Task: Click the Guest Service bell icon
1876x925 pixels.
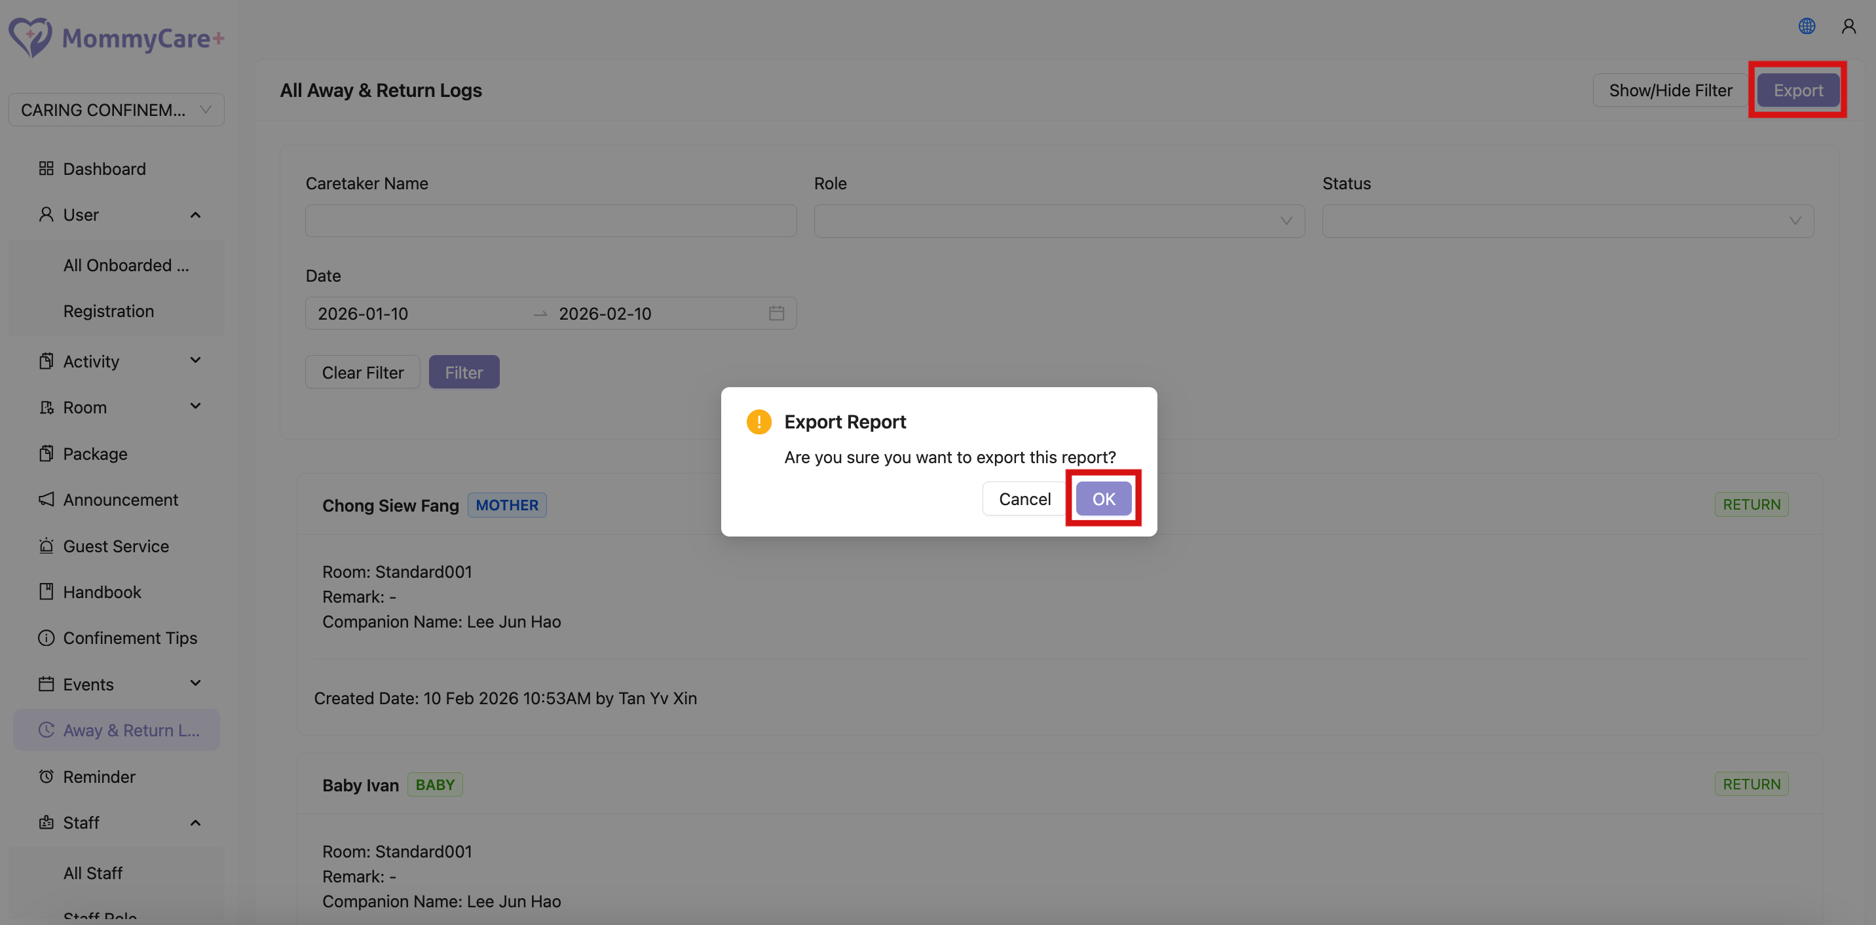Action: pos(46,546)
